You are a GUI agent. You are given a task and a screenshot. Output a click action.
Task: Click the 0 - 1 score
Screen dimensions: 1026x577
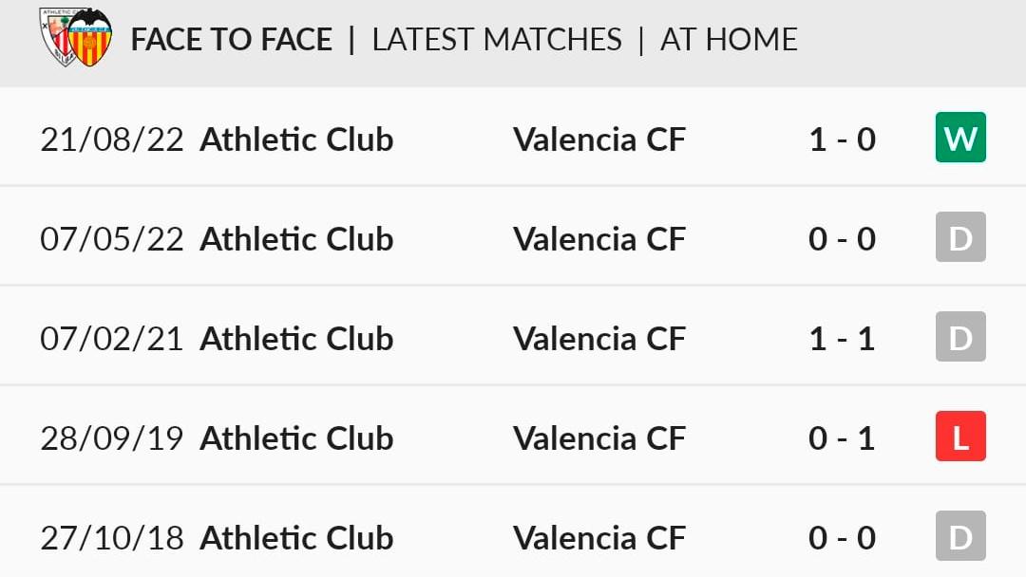tap(843, 437)
